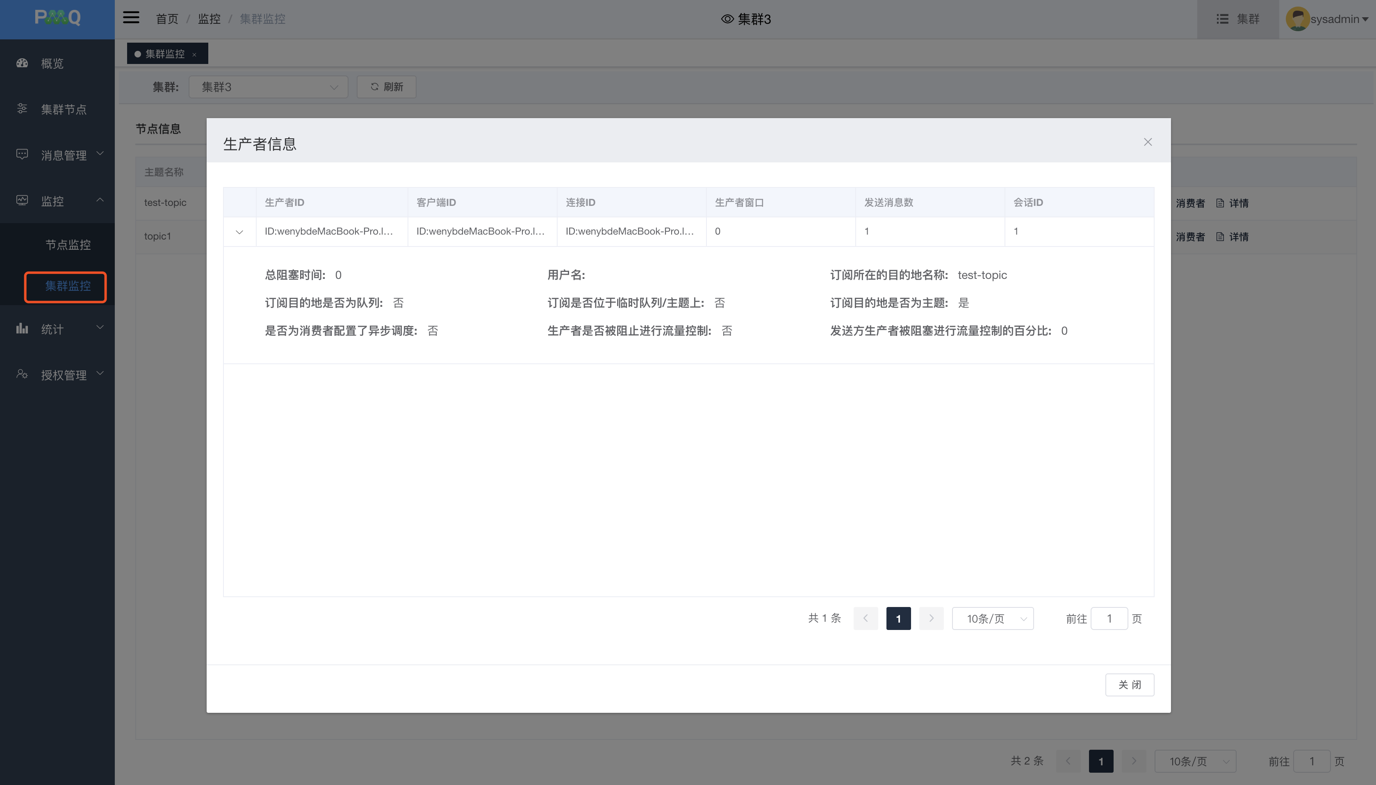The width and height of the screenshot is (1376, 785).
Task: Click the eye icon beside 集群3
Action: (727, 19)
